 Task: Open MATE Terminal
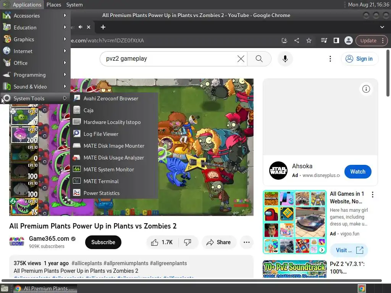[114, 181]
